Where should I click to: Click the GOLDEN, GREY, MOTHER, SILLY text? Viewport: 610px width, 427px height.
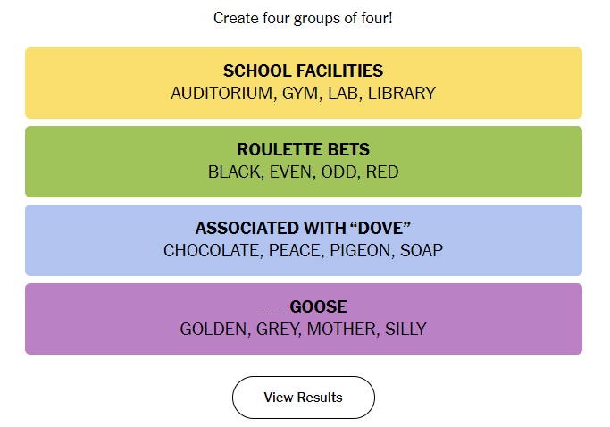point(304,330)
